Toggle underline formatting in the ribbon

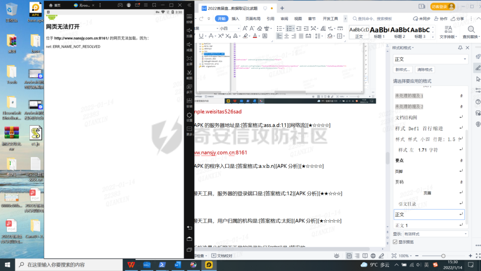(x=201, y=36)
